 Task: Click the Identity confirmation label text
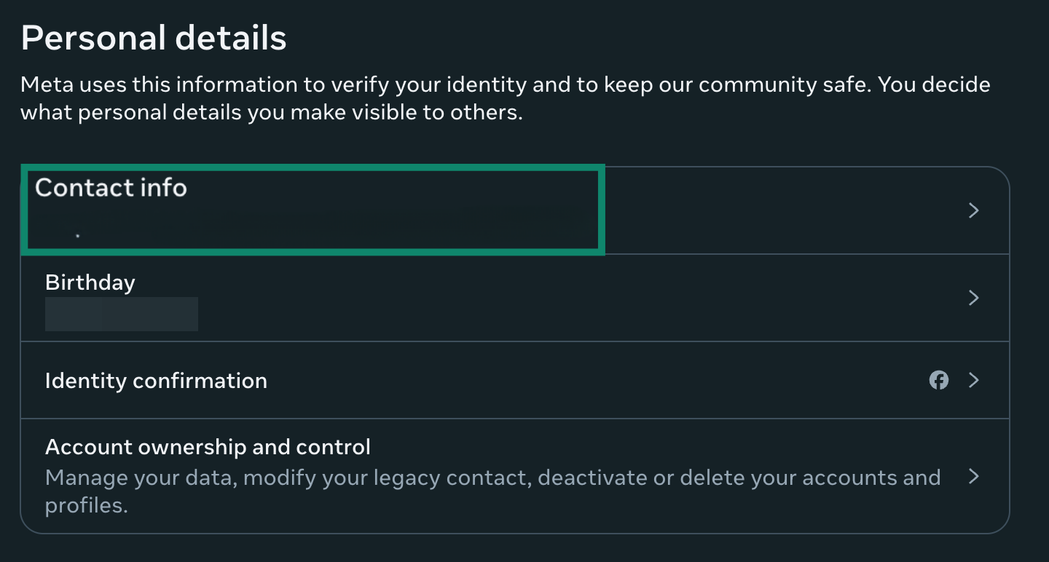click(x=156, y=380)
